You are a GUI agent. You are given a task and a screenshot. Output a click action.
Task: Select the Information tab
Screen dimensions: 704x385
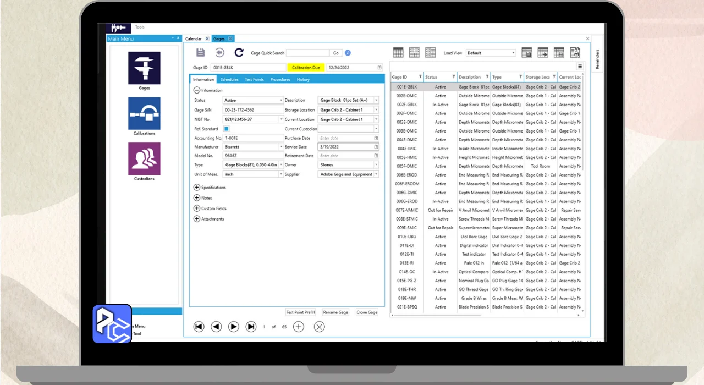coord(204,80)
